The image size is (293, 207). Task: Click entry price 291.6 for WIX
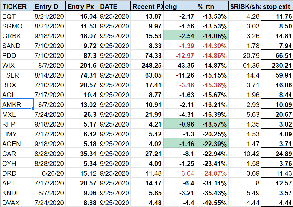[82, 65]
